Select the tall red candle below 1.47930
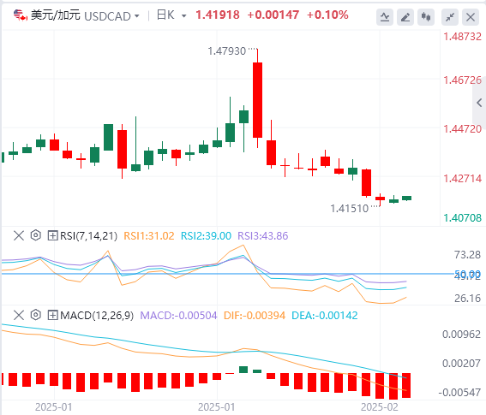Viewport: 486px width, 415px height. tap(257, 99)
